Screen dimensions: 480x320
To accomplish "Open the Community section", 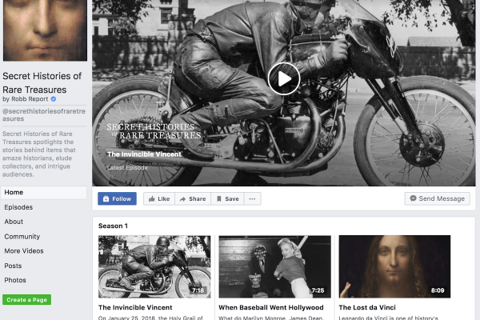I will tap(22, 237).
